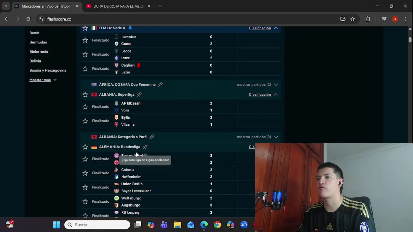The height and width of the screenshot is (232, 413).
Task: Open Albania Superliga Clasificación link
Action: point(260,94)
